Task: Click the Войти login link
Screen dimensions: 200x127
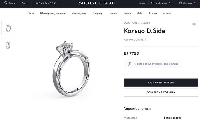Action: coord(142,3)
